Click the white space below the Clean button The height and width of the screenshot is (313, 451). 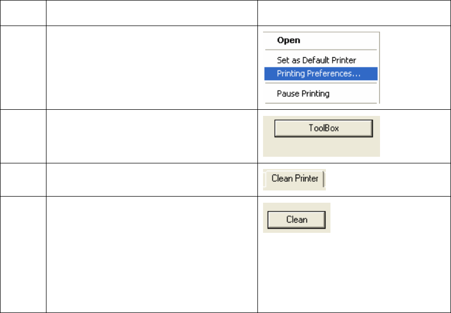354,273
